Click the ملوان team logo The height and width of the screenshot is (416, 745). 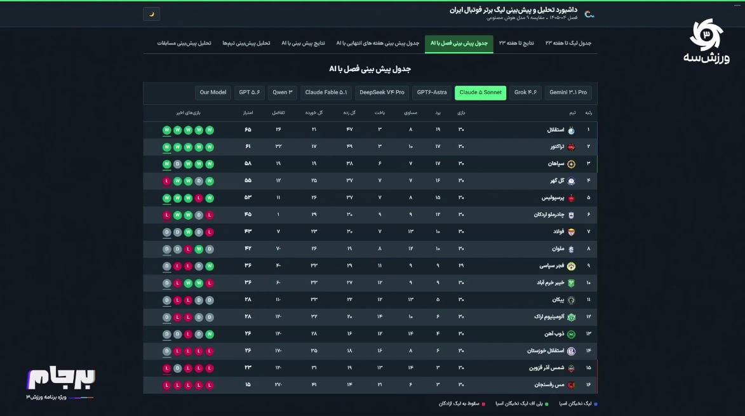tap(571, 250)
